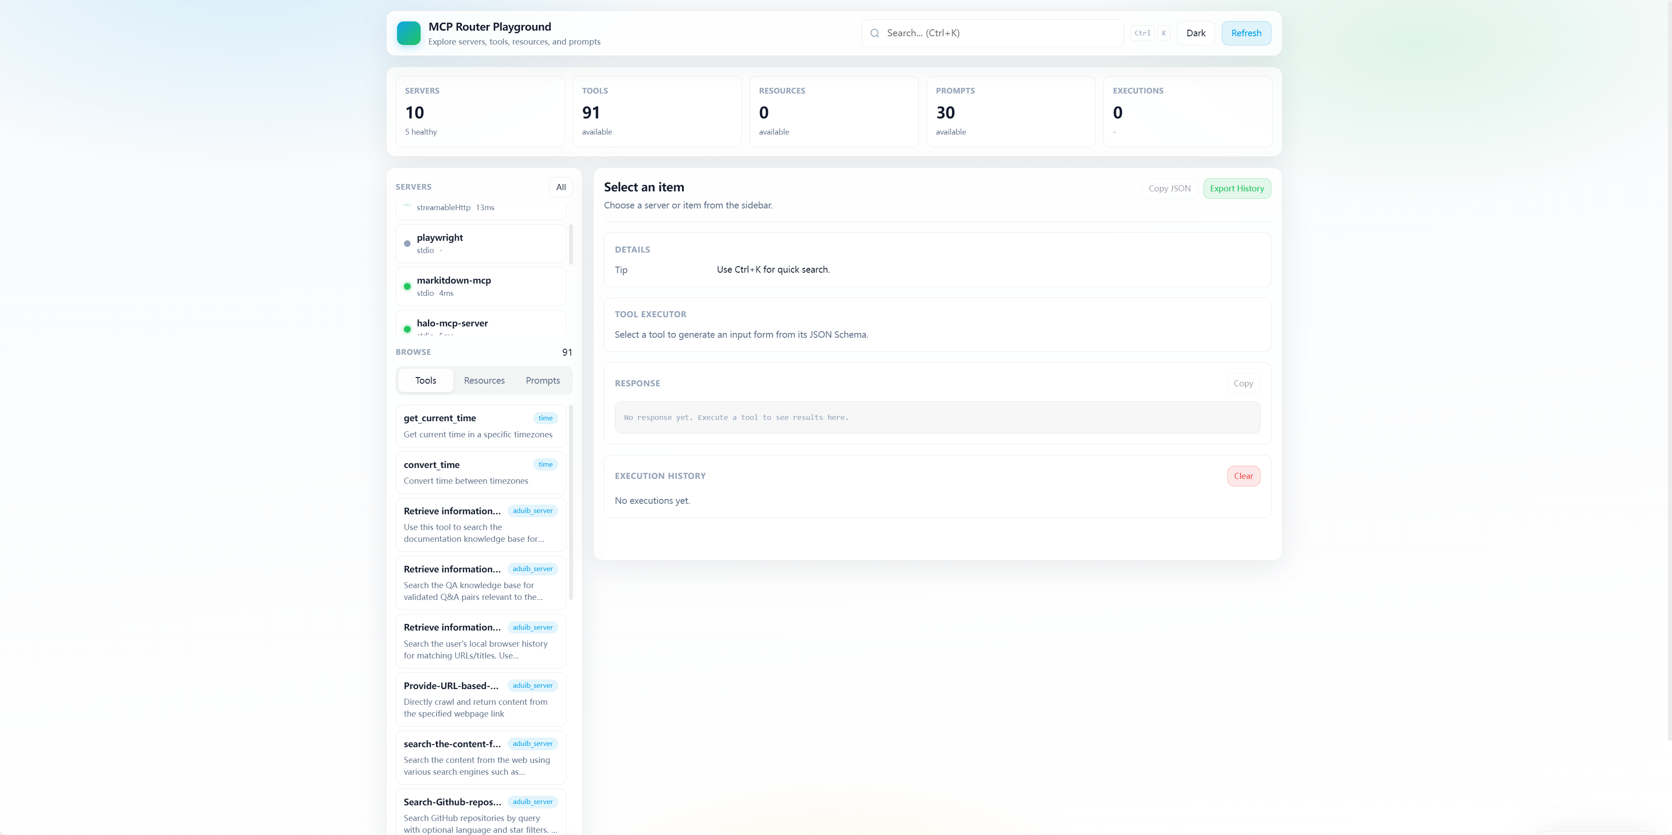Click the aduib_server tag on Provide-URL-based tool
Image resolution: width=1672 pixels, height=835 pixels.
tap(532, 686)
